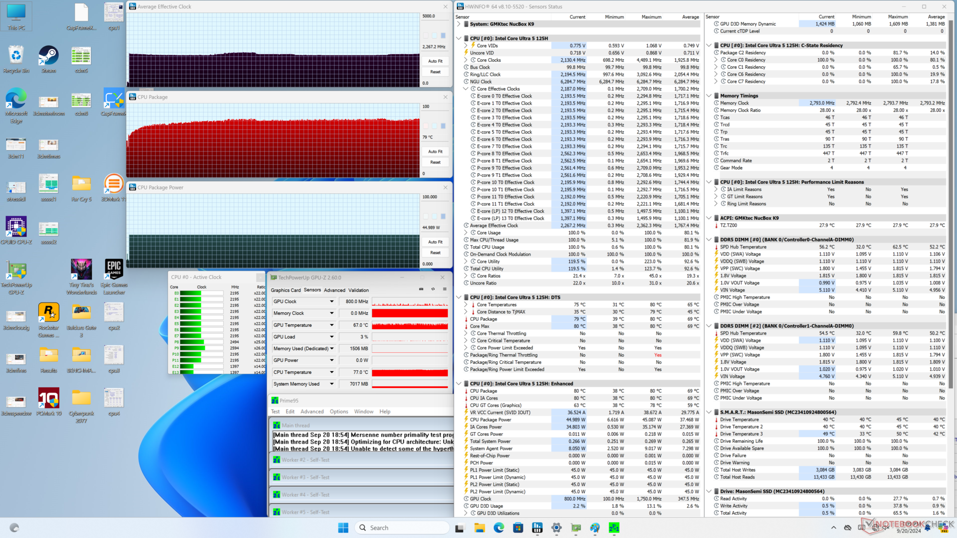Viewport: 957px width, 538px height.
Task: Open Prime95 Options menu
Action: 339,411
